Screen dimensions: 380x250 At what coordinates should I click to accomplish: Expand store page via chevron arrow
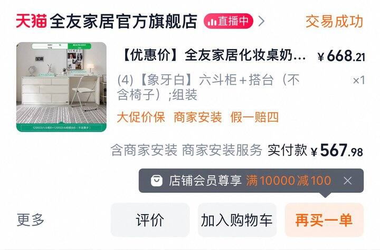point(261,21)
